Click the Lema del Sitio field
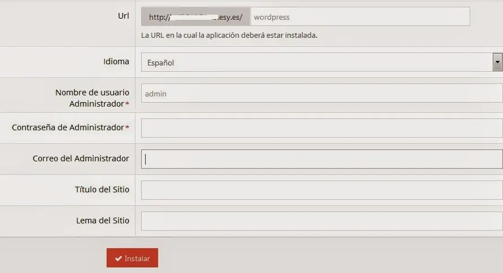 pos(322,221)
